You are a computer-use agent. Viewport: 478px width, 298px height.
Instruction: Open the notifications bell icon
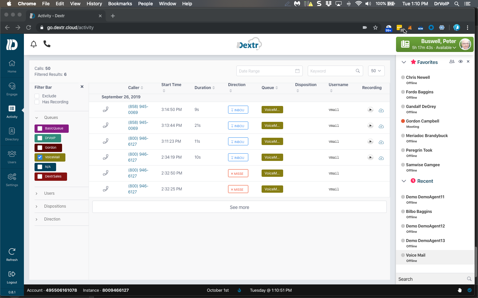[x=34, y=44]
